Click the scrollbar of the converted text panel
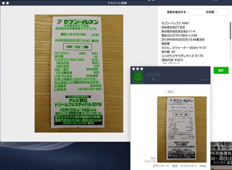This screenshot has width=232, height=170. click(230, 31)
